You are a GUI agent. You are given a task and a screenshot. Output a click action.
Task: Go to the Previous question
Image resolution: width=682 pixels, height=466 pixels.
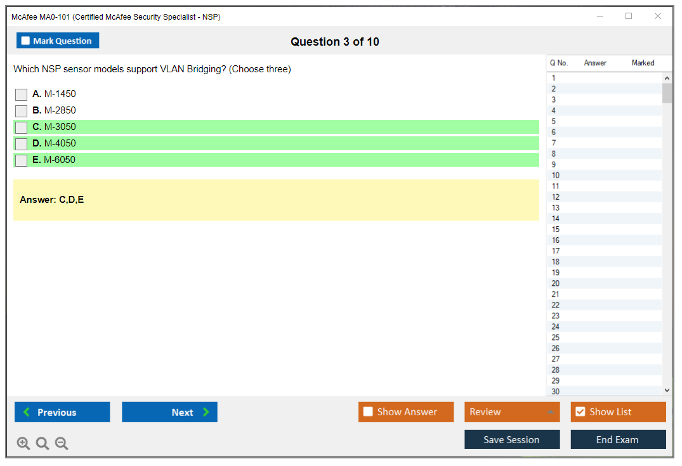point(62,412)
